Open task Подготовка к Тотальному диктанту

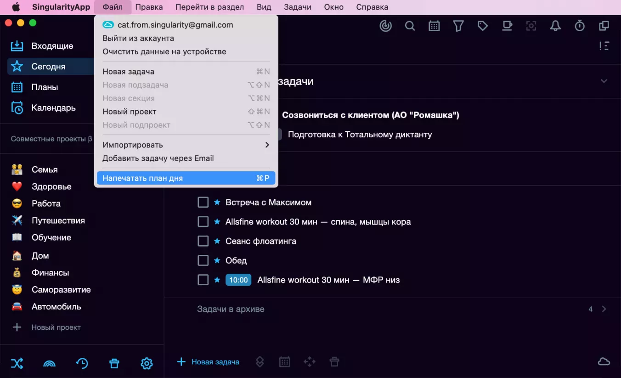[360, 135]
